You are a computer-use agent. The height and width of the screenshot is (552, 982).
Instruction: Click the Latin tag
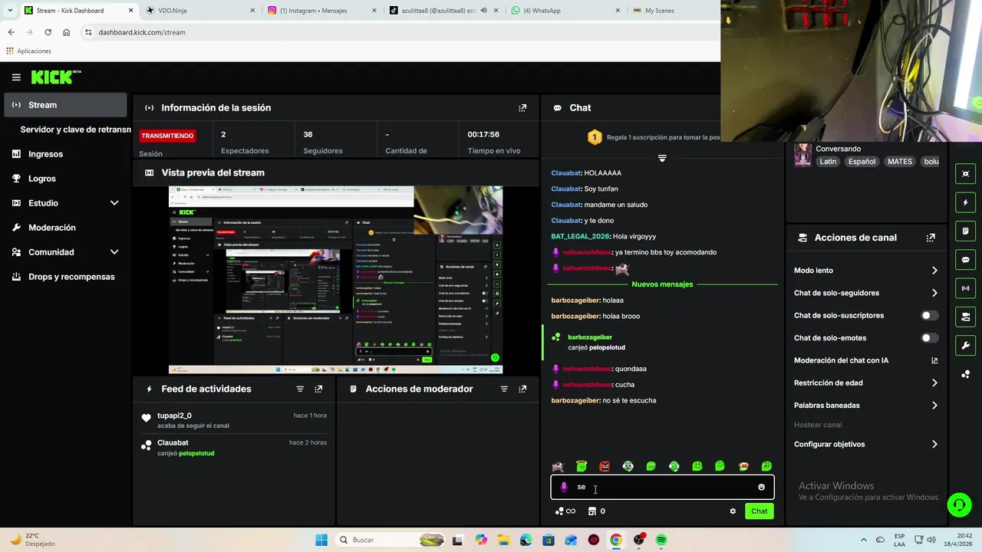(x=828, y=162)
